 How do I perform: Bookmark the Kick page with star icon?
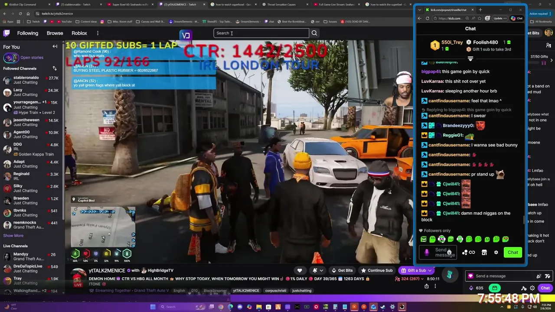[x=480, y=18]
